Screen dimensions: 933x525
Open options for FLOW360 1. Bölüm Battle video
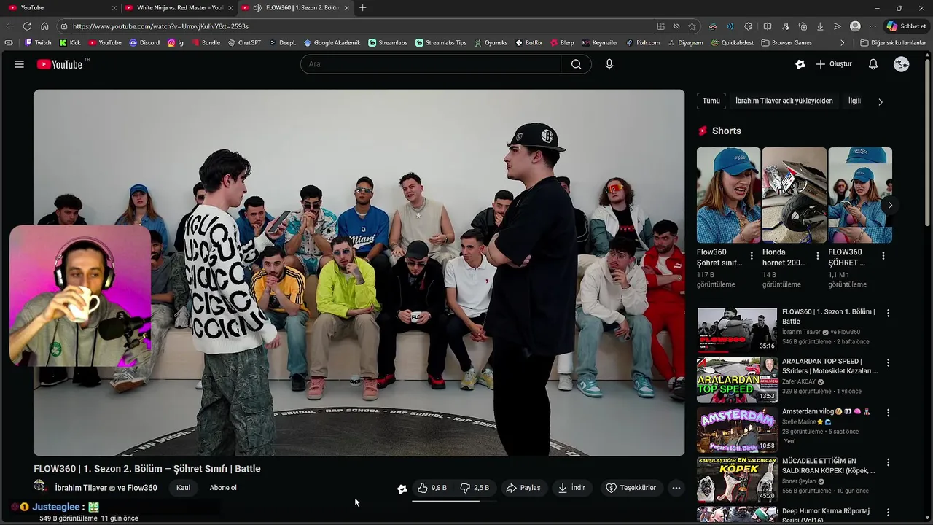pyautogui.click(x=888, y=313)
